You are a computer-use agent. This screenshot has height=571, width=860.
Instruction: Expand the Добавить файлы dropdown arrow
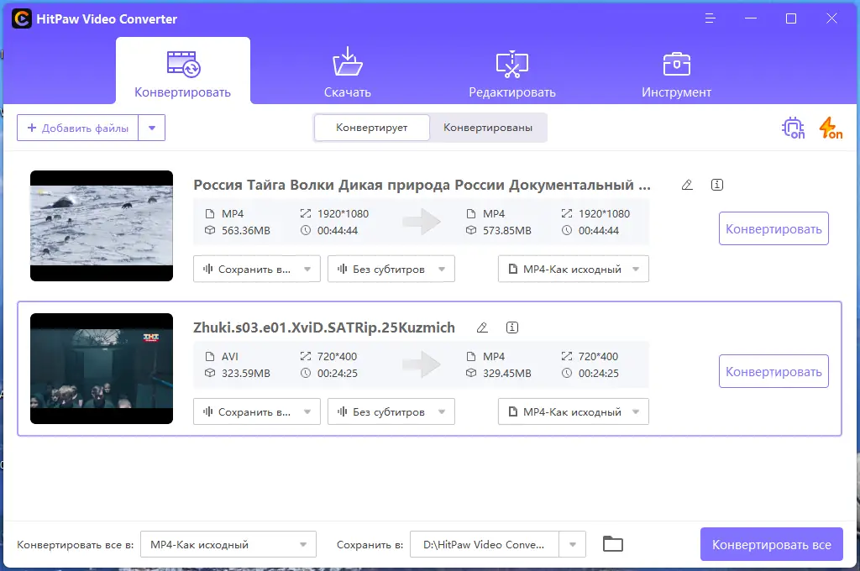click(152, 127)
